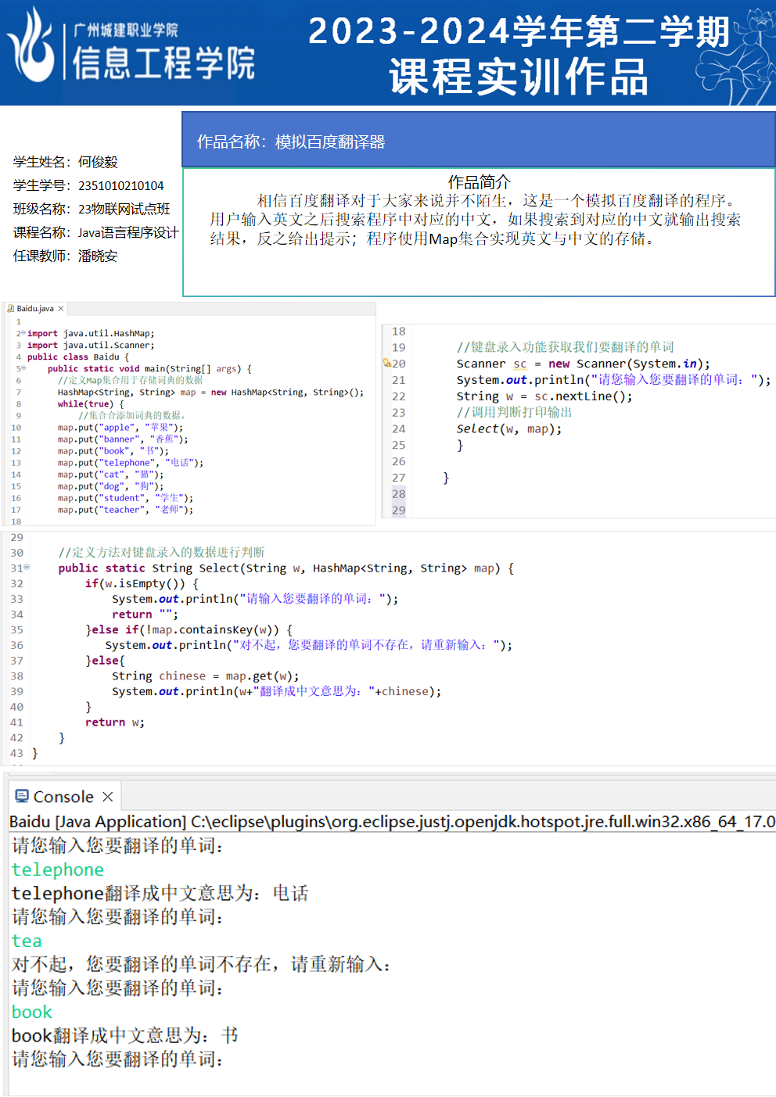The height and width of the screenshot is (1097, 776).
Task: Click line number 24 in editor gutter
Action: tap(399, 428)
